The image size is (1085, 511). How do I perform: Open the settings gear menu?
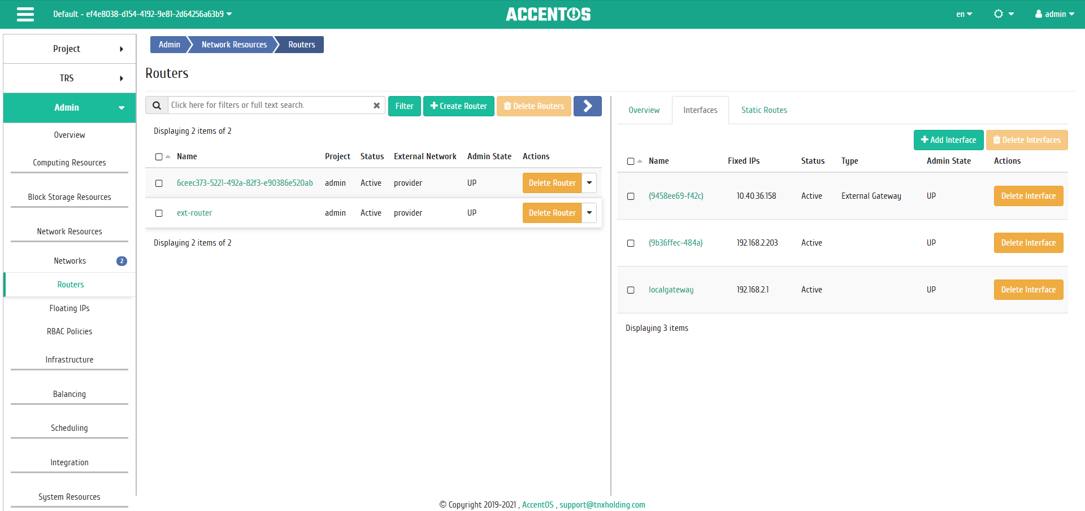point(1003,14)
